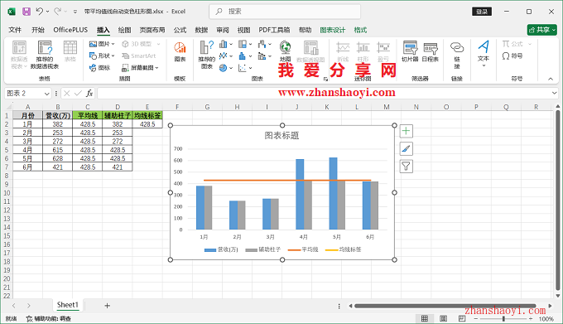
Task: Open the pie or doughnut chart dropdown
Action: 231,68
